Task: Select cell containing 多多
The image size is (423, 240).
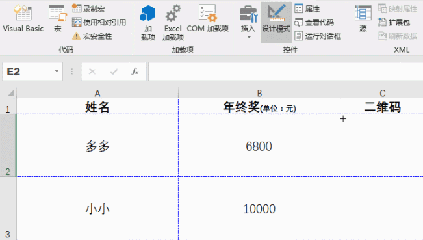Action: click(97, 145)
